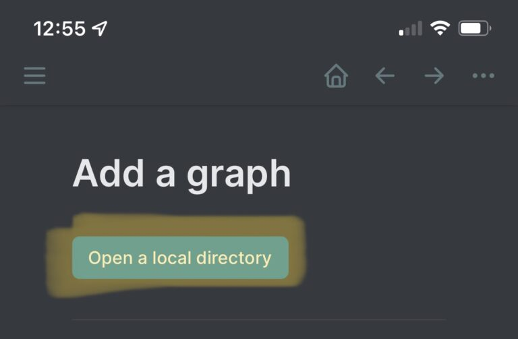Advance to next page using forward arrow
This screenshot has height=339, width=518.
[434, 75]
